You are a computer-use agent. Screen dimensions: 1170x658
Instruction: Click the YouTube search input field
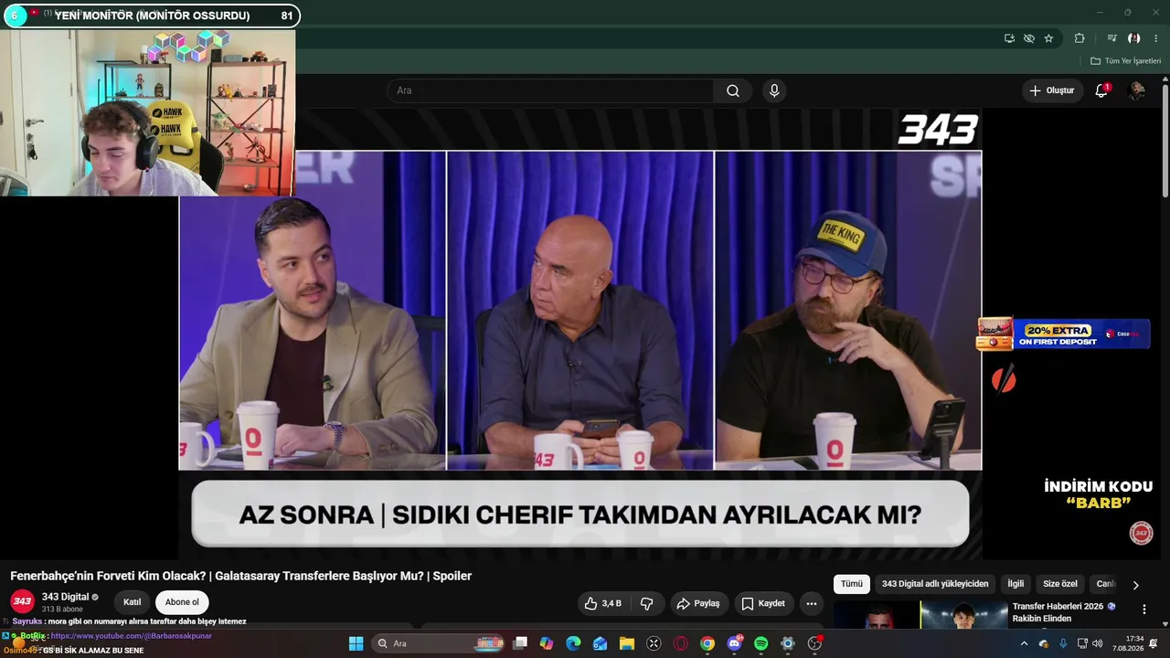tap(552, 90)
